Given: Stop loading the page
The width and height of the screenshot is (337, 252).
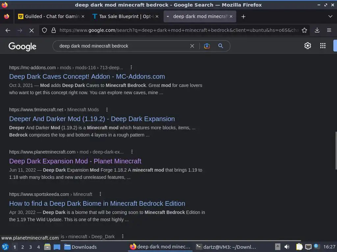Looking at the screenshot, I should [x=32, y=31].
